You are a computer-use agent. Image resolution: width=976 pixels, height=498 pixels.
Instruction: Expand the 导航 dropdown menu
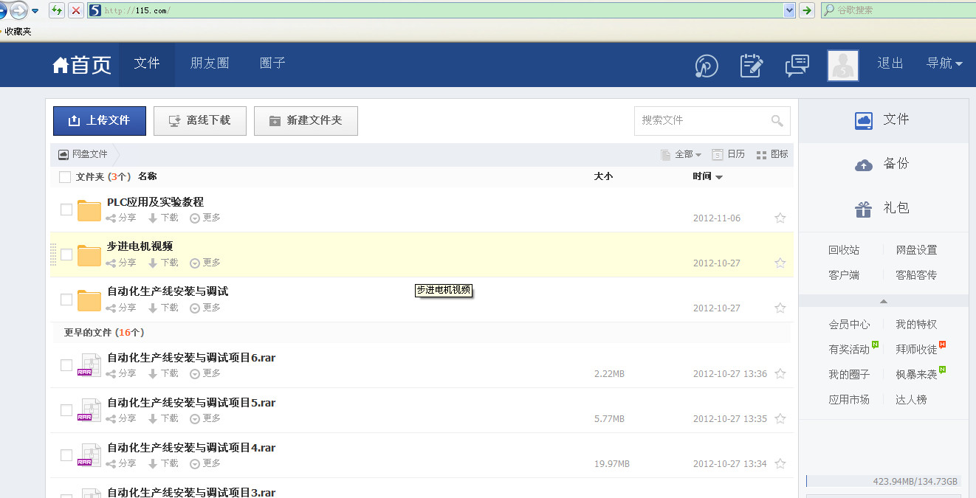944,63
